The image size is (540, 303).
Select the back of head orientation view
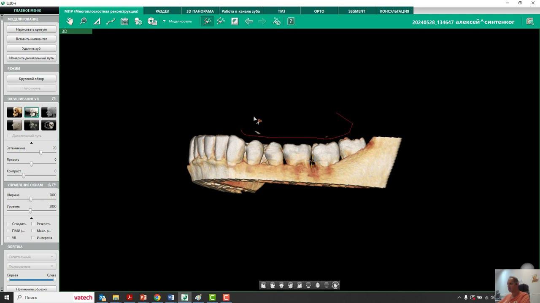pyautogui.click(x=308, y=285)
